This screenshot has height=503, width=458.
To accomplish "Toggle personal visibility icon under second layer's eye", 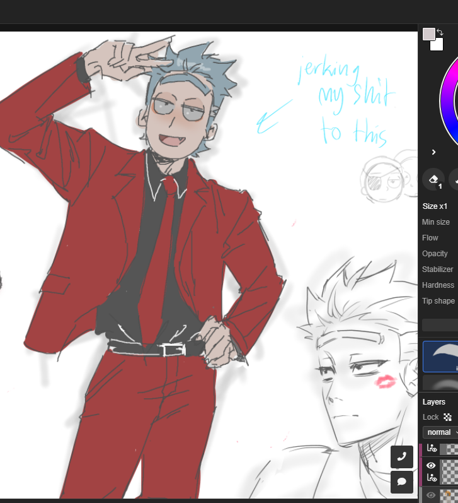I will coord(432,478).
